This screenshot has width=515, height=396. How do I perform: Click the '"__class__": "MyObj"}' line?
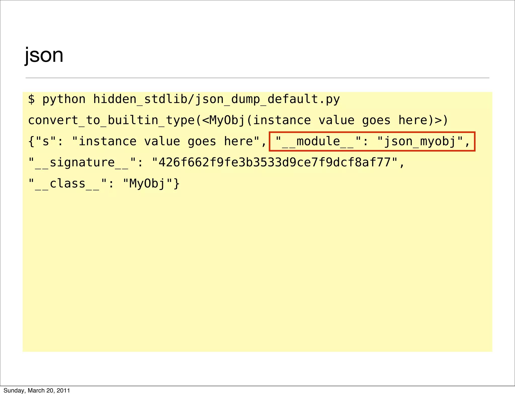point(104,183)
